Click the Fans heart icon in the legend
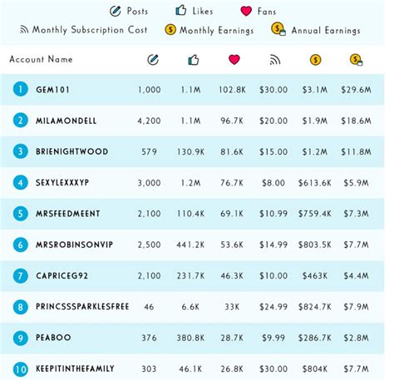This screenshot has width=394, height=381. click(246, 11)
